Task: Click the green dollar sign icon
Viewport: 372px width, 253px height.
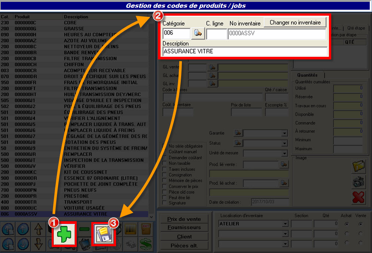Action: coord(146,244)
